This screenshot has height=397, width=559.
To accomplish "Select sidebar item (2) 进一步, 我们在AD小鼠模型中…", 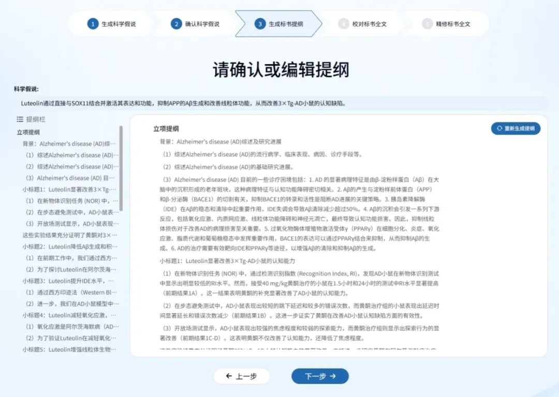I will click(x=72, y=304).
